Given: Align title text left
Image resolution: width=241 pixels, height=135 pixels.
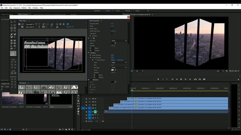Looking at the screenshot, I should tap(57, 24).
